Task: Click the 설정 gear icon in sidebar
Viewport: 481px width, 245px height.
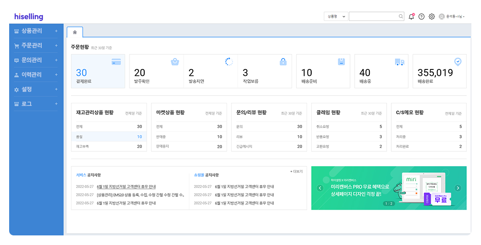Action: [16, 90]
